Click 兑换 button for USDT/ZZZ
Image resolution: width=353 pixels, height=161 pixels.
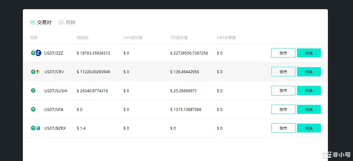pos(309,53)
